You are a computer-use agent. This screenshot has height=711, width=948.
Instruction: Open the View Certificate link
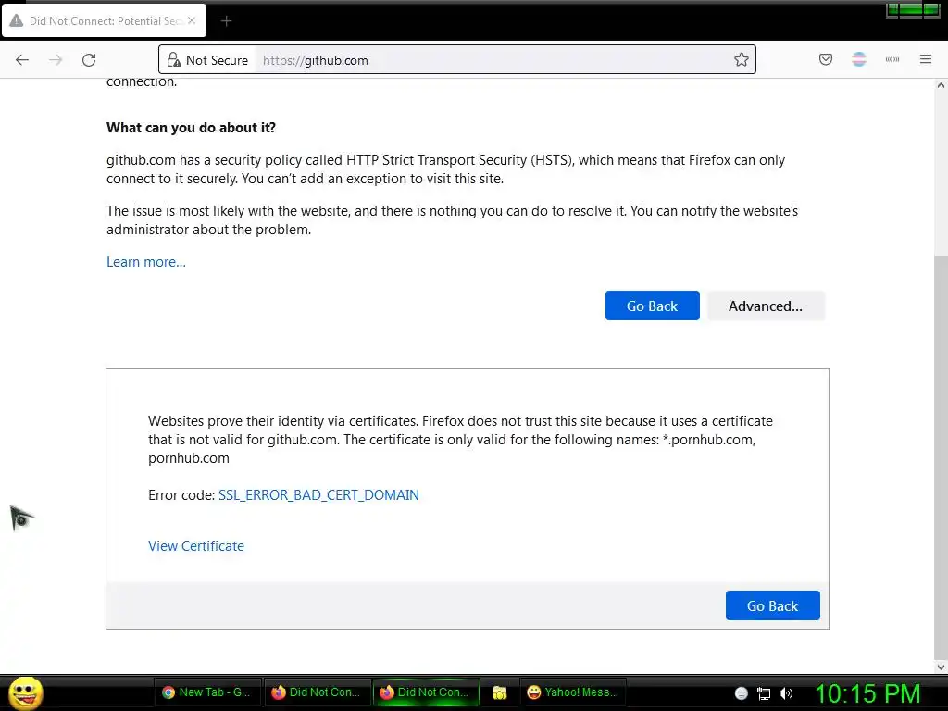196,546
